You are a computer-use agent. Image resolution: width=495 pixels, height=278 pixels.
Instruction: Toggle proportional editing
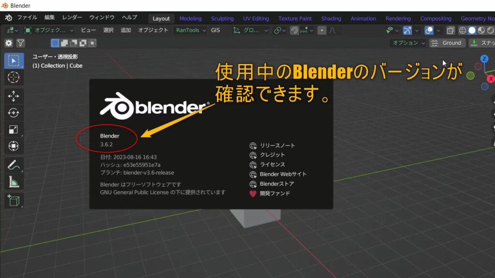(x=321, y=30)
